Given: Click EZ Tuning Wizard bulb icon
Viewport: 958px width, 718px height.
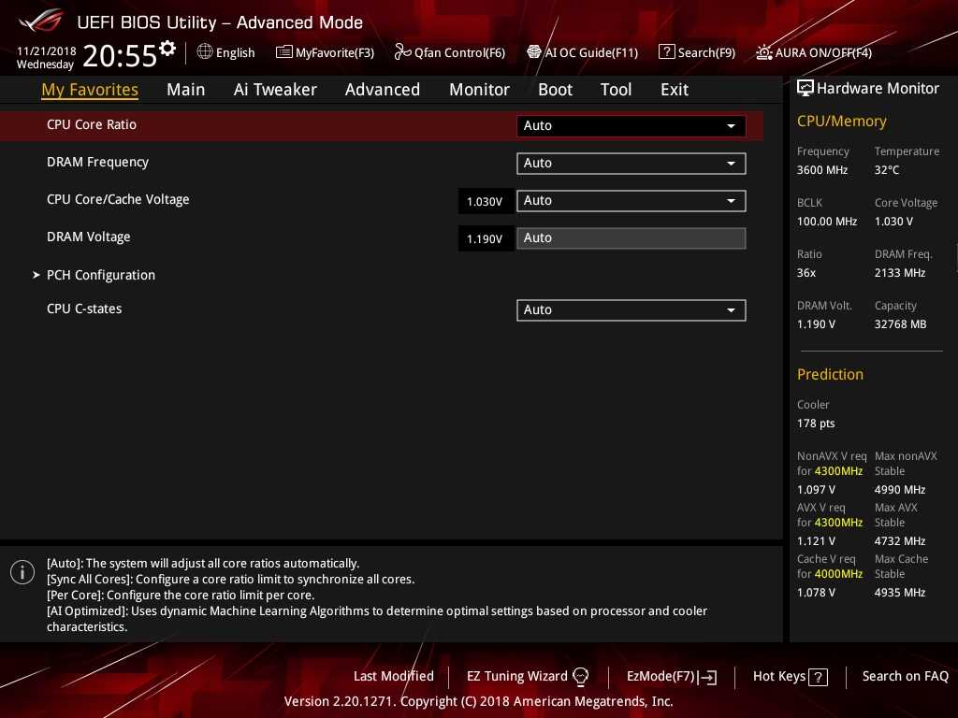Looking at the screenshot, I should 580,677.
